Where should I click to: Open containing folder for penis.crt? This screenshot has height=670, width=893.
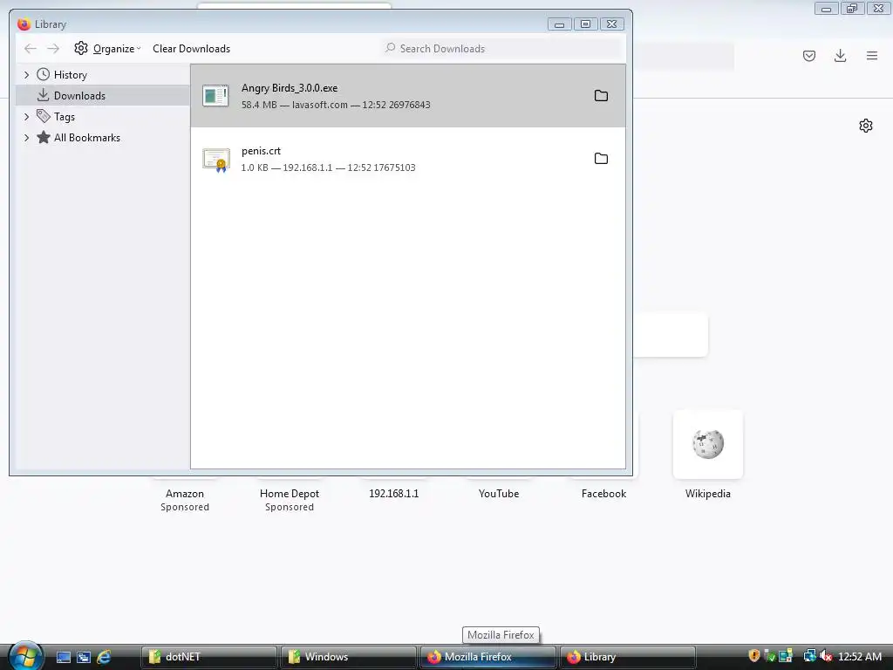(x=601, y=159)
